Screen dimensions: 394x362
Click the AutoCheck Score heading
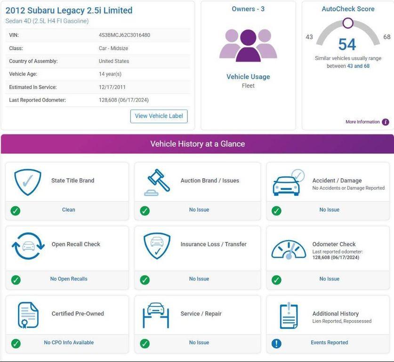pos(348,9)
